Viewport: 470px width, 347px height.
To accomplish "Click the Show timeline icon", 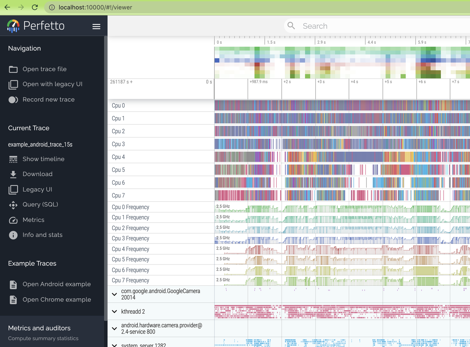I will click(13, 159).
